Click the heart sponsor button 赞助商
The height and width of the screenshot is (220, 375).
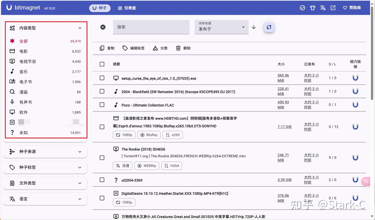pos(352,8)
